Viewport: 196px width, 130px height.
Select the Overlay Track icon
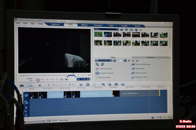pos(26,102)
